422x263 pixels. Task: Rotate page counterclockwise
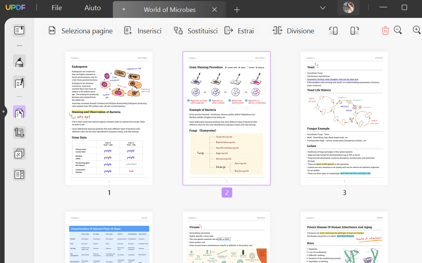tap(333, 31)
